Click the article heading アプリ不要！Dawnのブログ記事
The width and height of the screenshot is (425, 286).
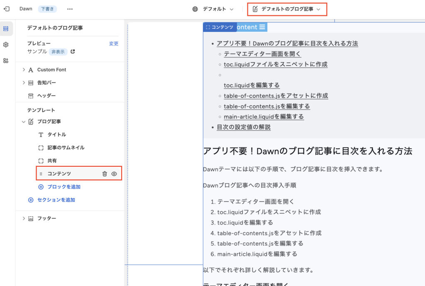[308, 151]
